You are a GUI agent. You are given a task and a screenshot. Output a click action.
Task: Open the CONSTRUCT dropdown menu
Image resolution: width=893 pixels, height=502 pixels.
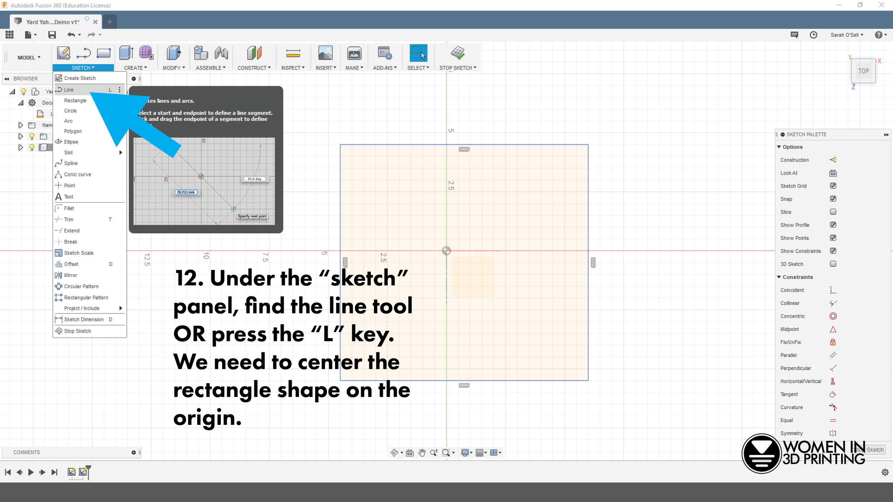[254, 68]
